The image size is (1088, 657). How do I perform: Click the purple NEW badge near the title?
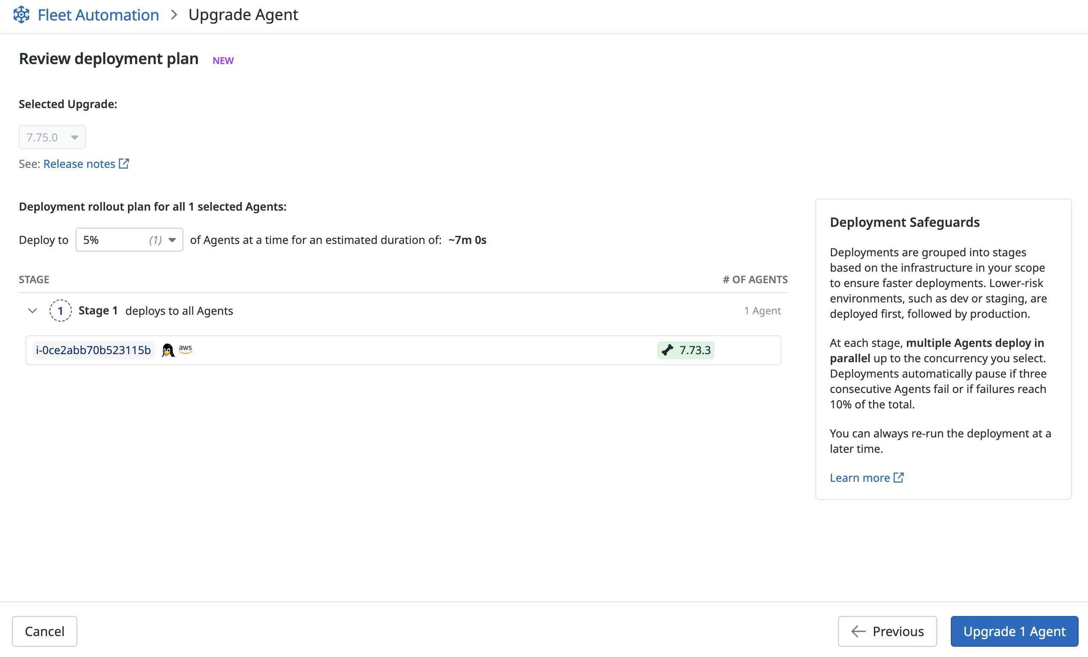[223, 60]
